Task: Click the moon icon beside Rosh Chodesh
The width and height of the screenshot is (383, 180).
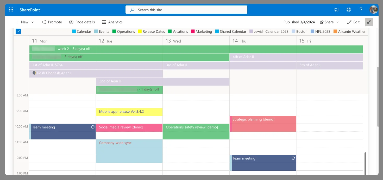Action: (x=34, y=73)
